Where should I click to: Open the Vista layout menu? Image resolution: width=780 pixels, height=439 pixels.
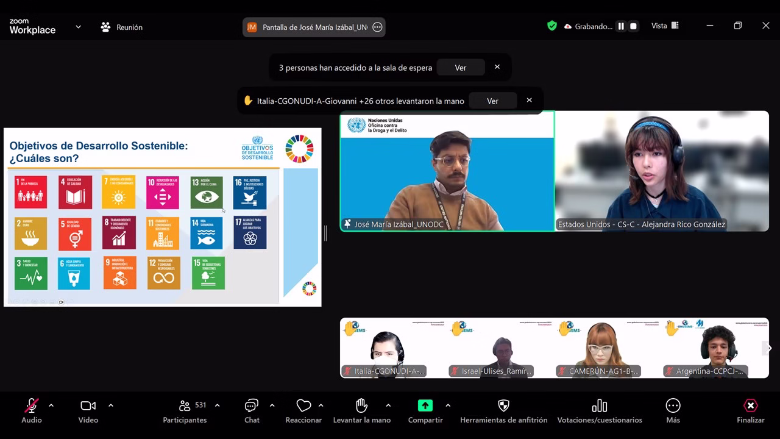(665, 26)
